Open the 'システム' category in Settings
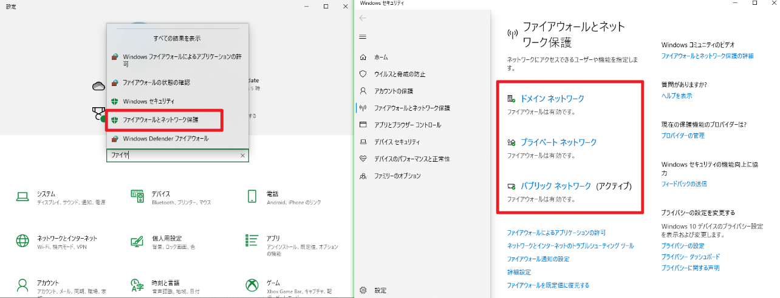 pos(46,194)
